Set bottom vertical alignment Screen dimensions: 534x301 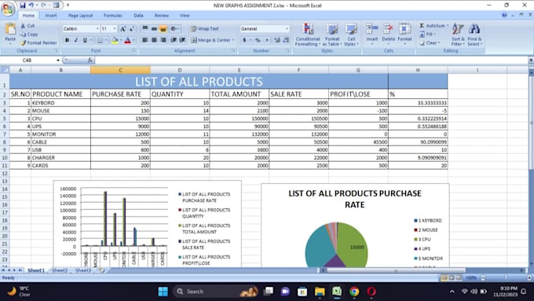point(163,29)
